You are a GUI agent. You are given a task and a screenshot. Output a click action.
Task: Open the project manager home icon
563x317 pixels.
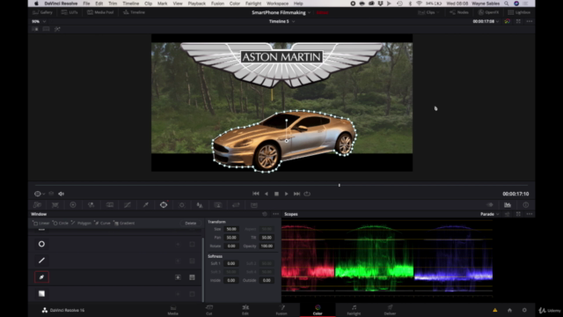click(x=509, y=310)
